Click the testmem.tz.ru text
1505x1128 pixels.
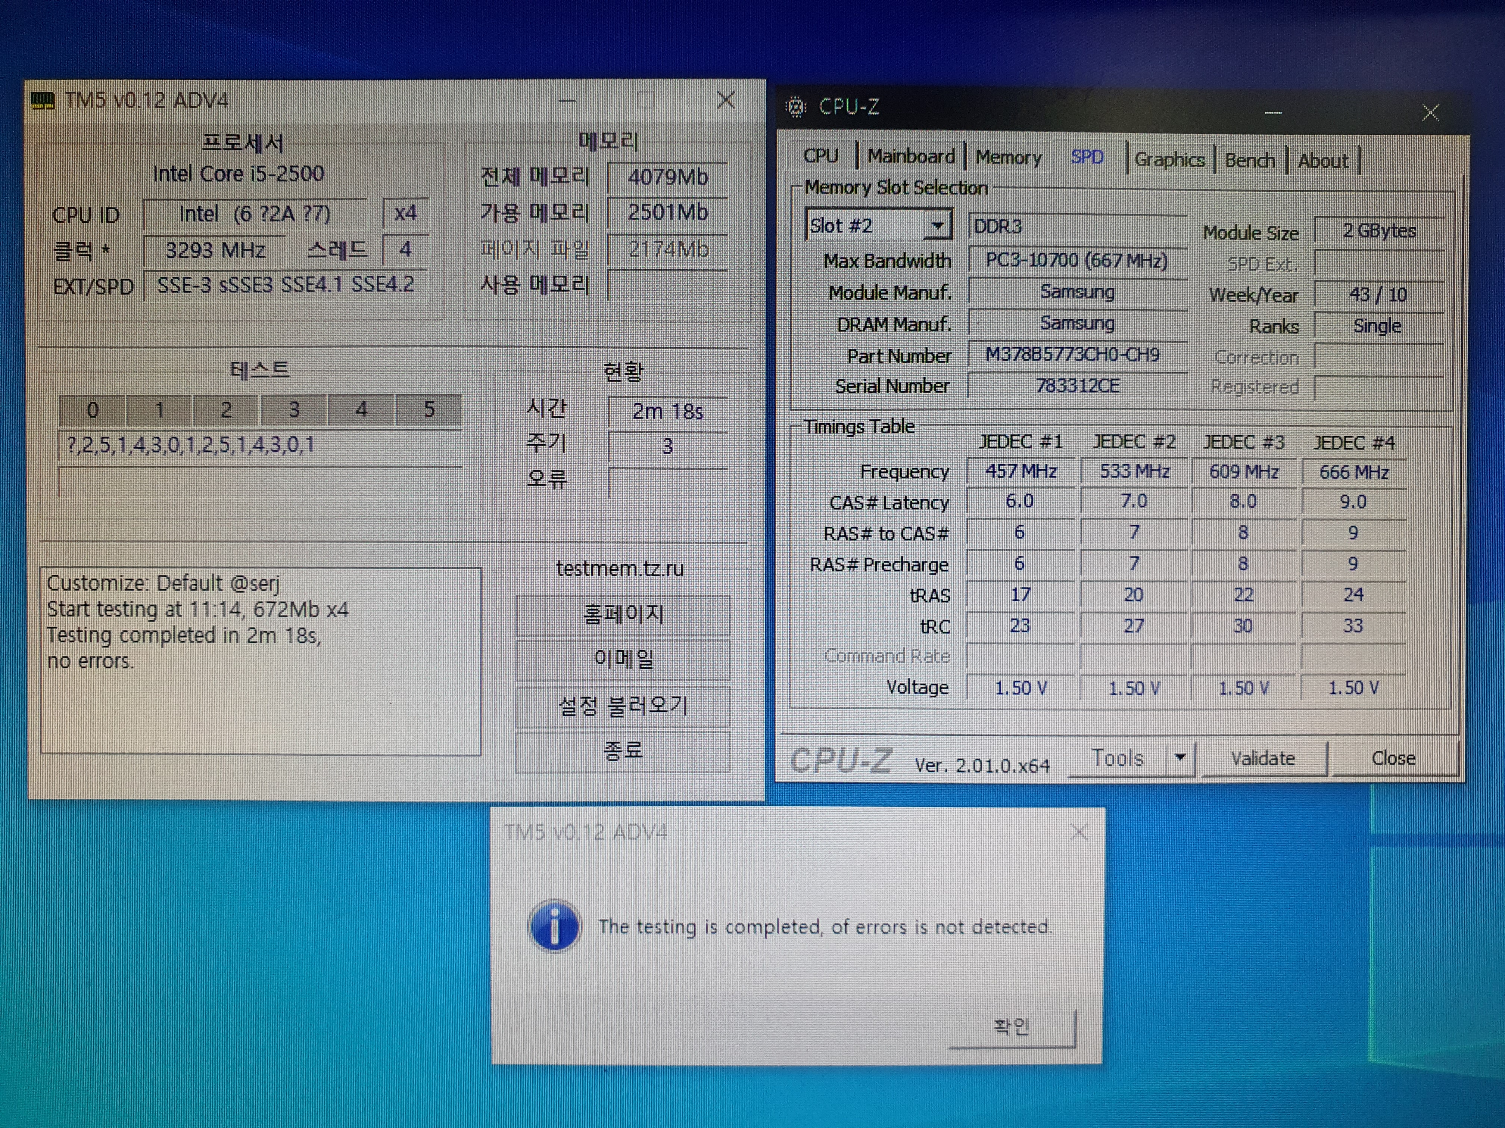pyautogui.click(x=620, y=568)
